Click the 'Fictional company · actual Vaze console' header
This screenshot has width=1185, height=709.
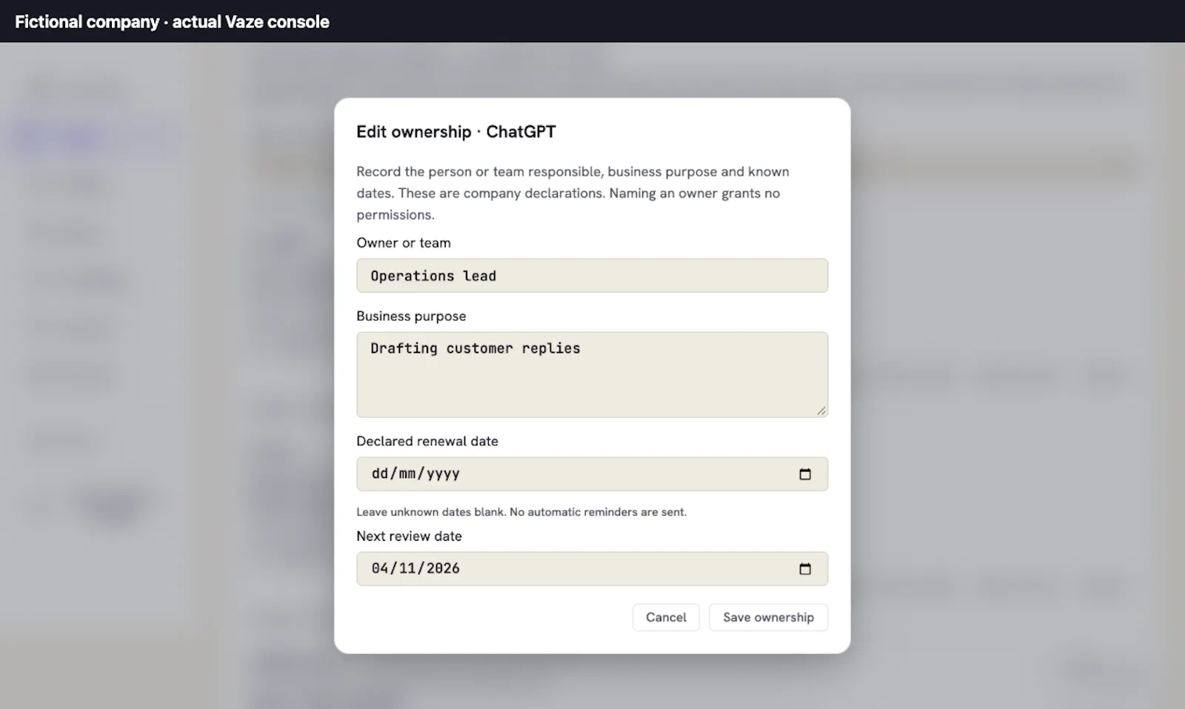(x=172, y=21)
